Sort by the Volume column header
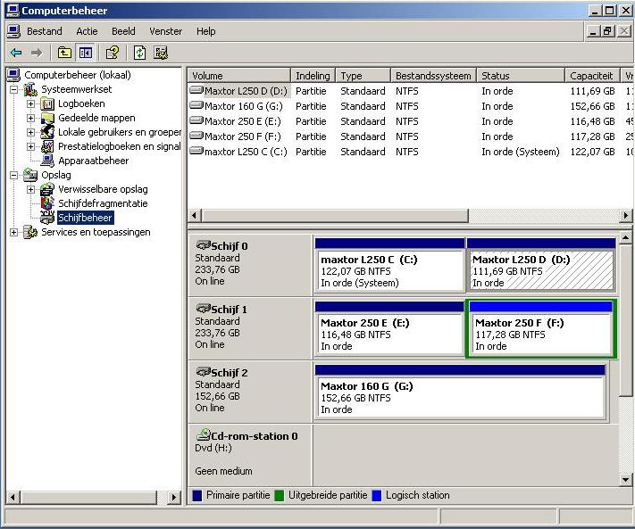 pyautogui.click(x=239, y=76)
